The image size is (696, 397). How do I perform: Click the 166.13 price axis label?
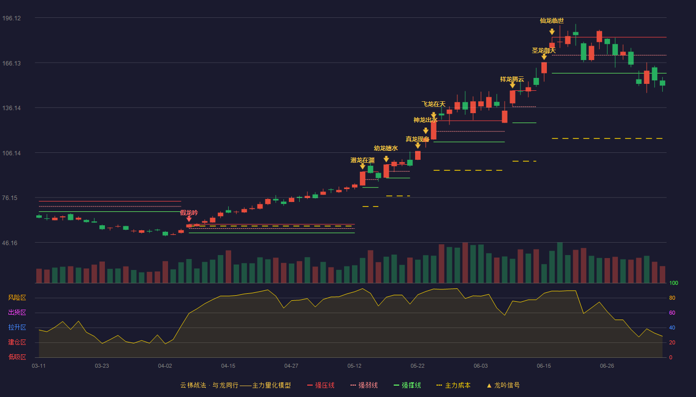[x=11, y=63]
